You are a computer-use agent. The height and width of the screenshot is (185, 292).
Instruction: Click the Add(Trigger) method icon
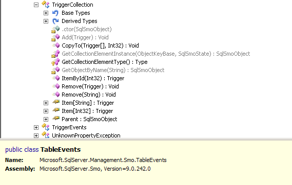coord(55,37)
